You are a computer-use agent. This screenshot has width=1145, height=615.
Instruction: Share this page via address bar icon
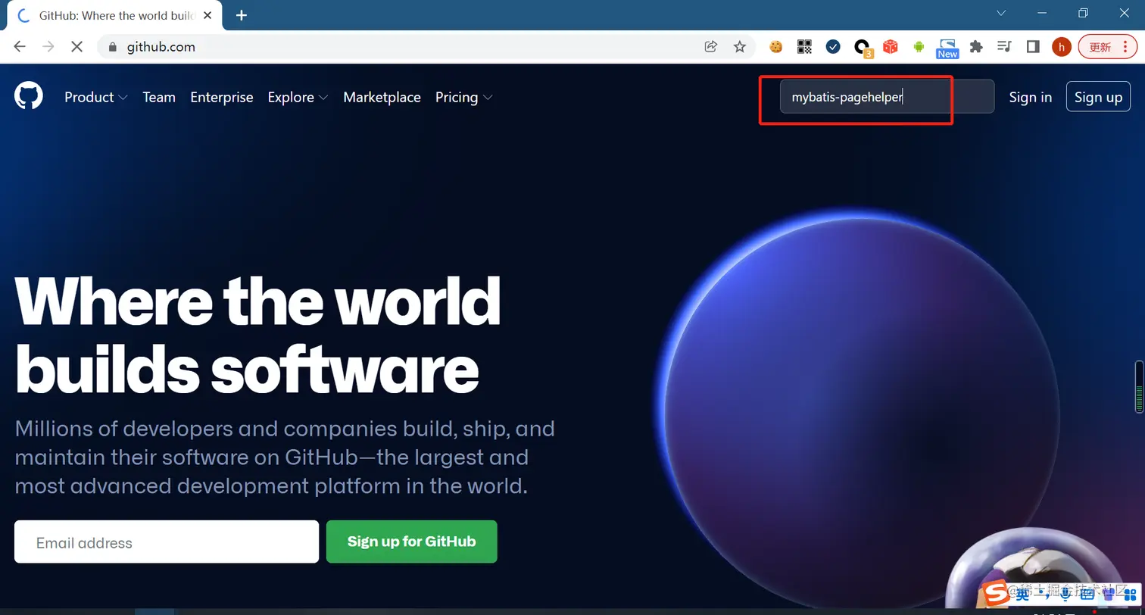coord(710,47)
